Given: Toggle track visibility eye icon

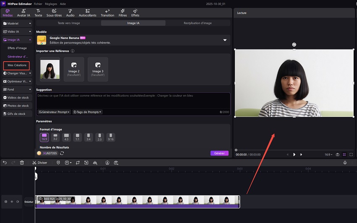Looking at the screenshot, I should click(12, 202).
